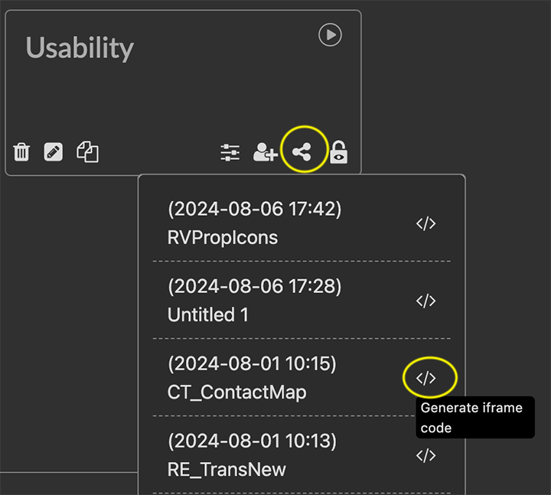This screenshot has width=551, height=495.
Task: Open the sliders settings icon
Action: [230, 152]
